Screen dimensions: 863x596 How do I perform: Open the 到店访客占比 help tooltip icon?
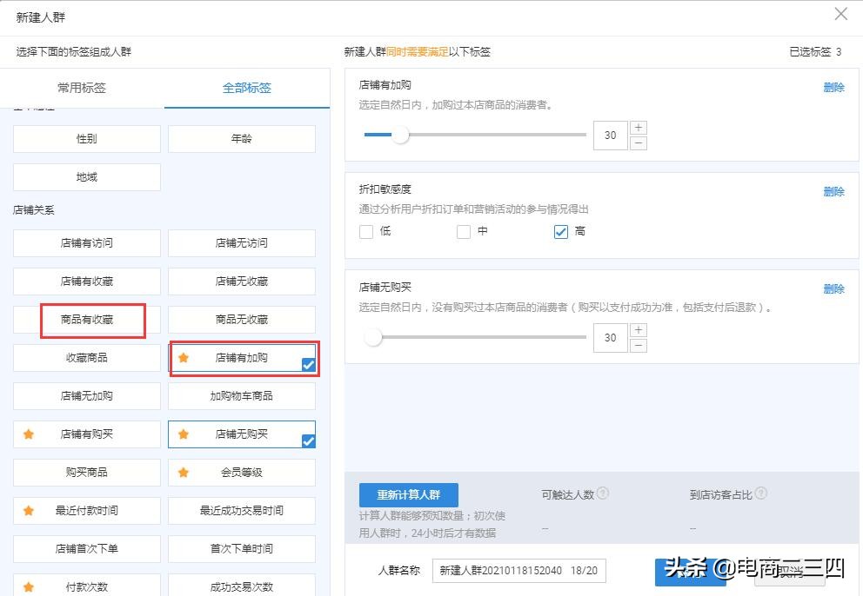(759, 494)
